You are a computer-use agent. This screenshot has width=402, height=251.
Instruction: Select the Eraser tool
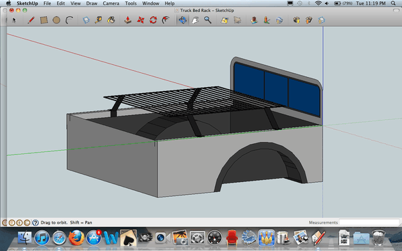point(86,20)
